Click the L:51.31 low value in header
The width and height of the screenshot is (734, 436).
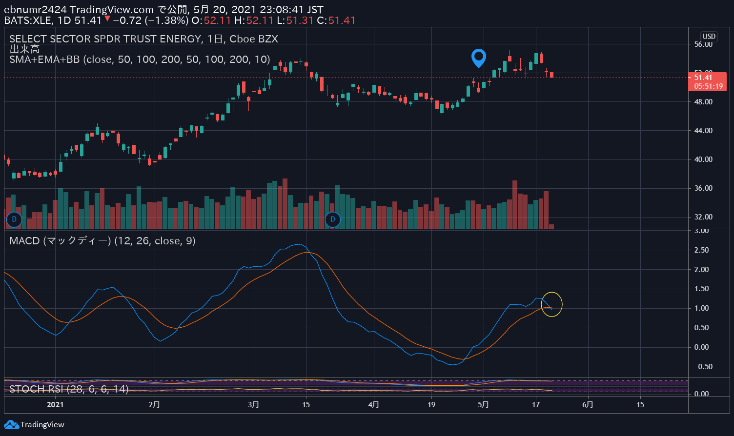click(x=296, y=20)
